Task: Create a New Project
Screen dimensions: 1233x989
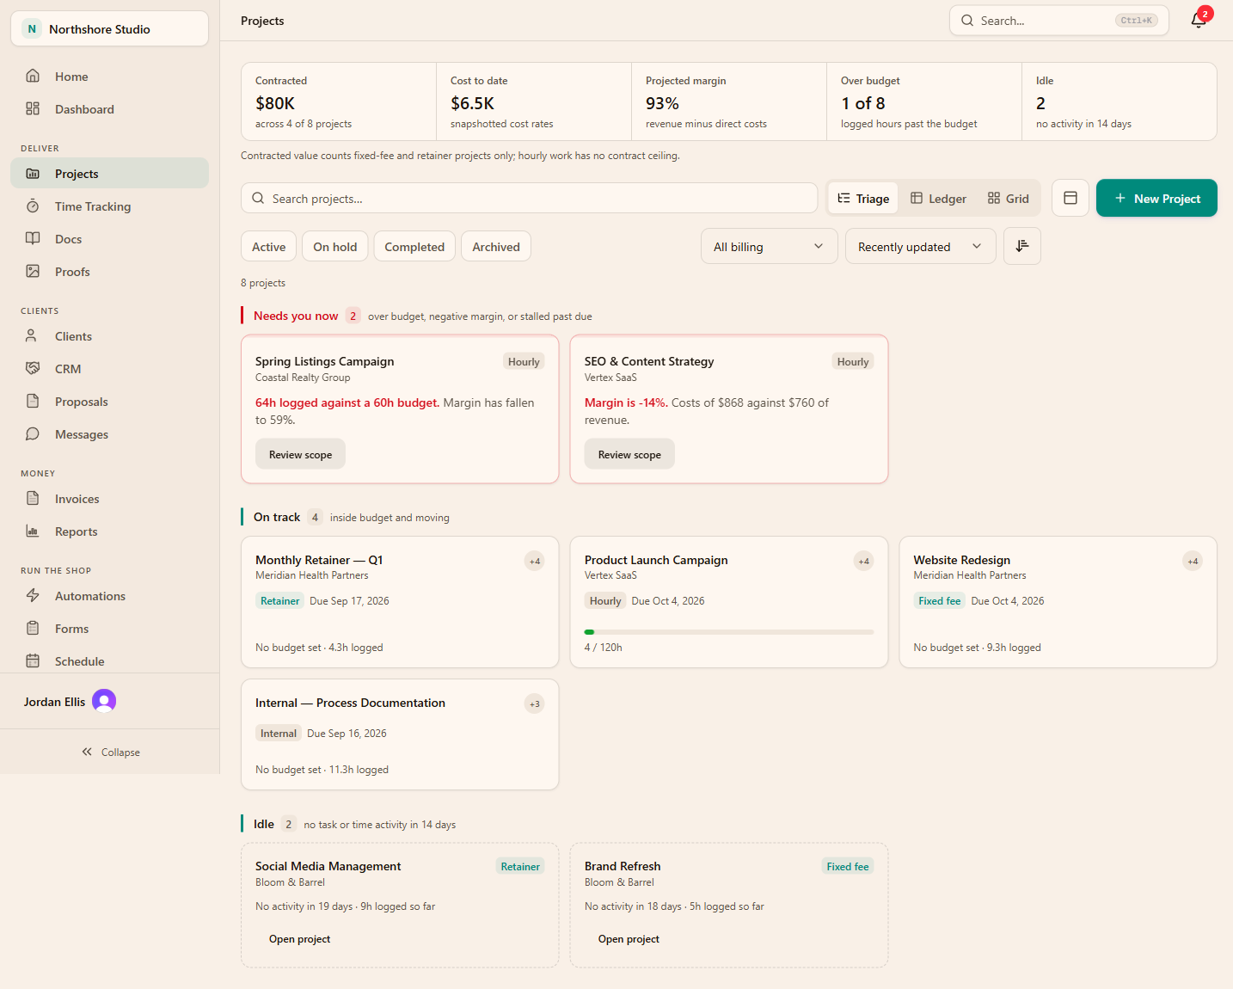Action: 1156,198
